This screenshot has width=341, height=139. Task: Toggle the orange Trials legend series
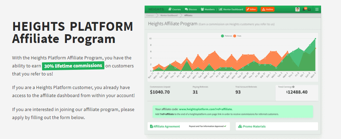[237, 36]
